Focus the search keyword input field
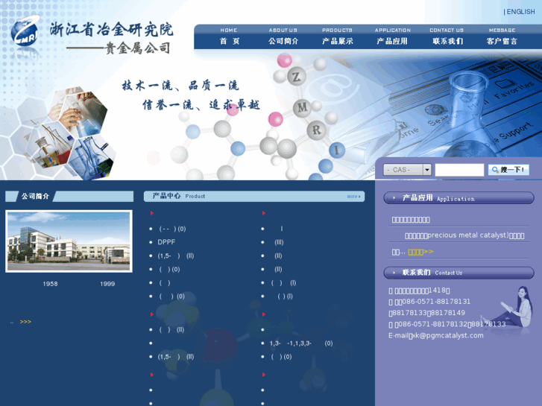This screenshot has width=542, height=406. pyautogui.click(x=459, y=170)
